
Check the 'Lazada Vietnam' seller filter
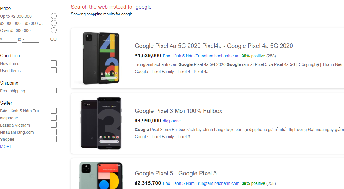pyautogui.click(x=53, y=125)
